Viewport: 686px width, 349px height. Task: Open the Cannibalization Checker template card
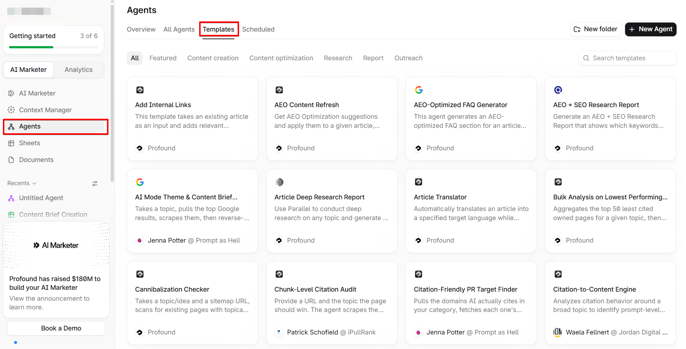(x=193, y=303)
